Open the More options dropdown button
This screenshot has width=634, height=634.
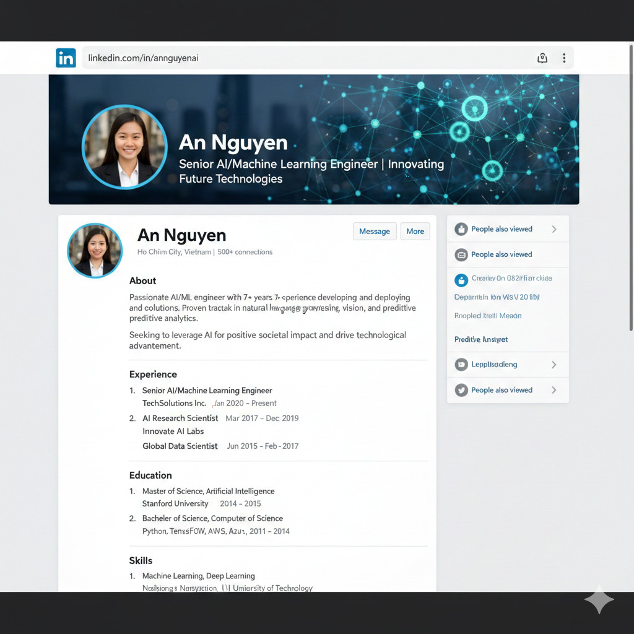(x=415, y=232)
